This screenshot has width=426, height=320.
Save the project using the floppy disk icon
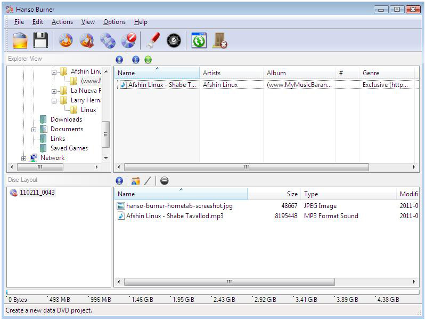(40, 41)
